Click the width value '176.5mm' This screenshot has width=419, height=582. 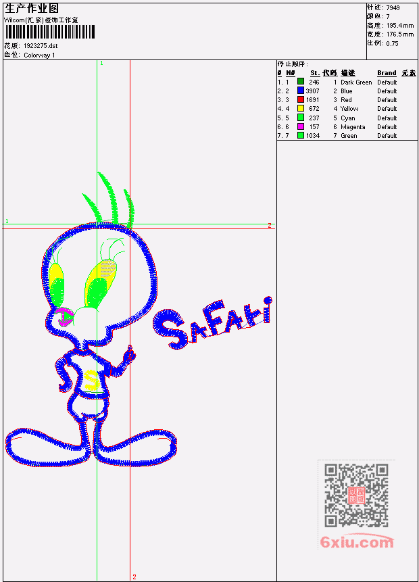399,34
